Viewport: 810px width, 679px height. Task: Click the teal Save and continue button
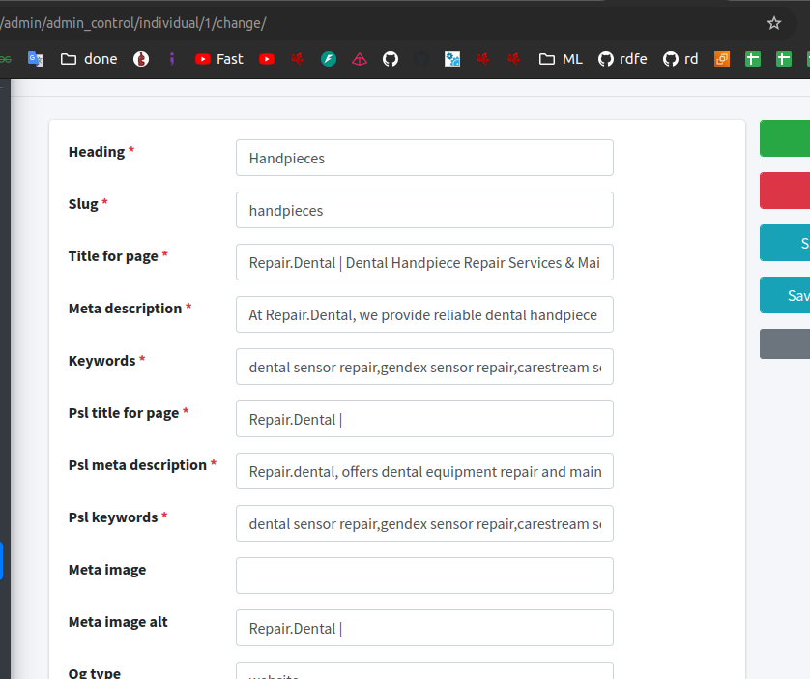point(786,243)
